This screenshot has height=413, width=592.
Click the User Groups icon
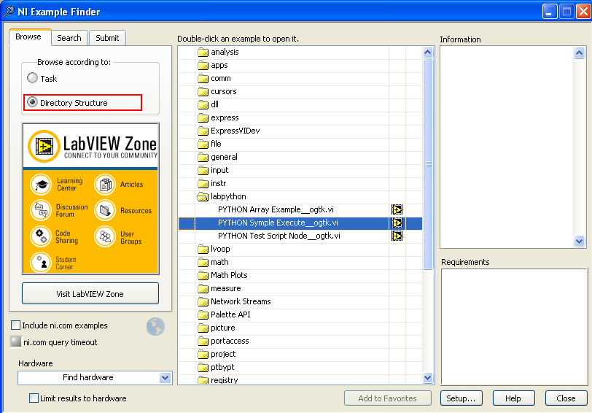pyautogui.click(x=105, y=236)
